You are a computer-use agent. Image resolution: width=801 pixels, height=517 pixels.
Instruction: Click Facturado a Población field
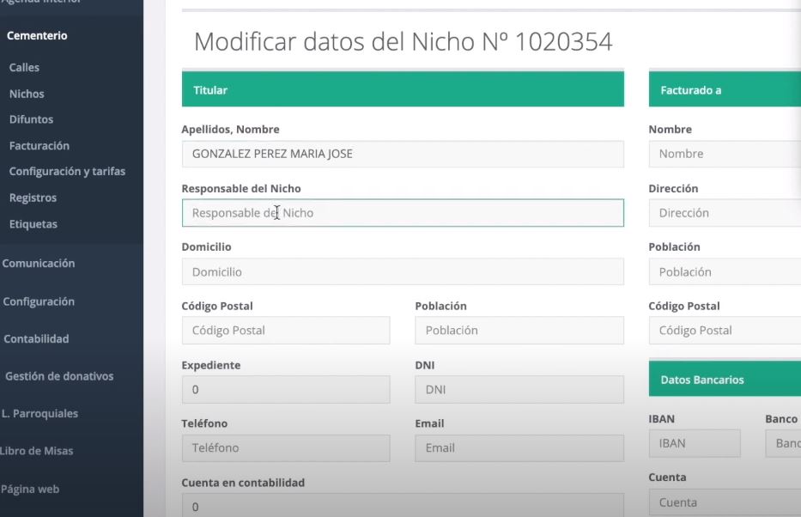coord(725,271)
